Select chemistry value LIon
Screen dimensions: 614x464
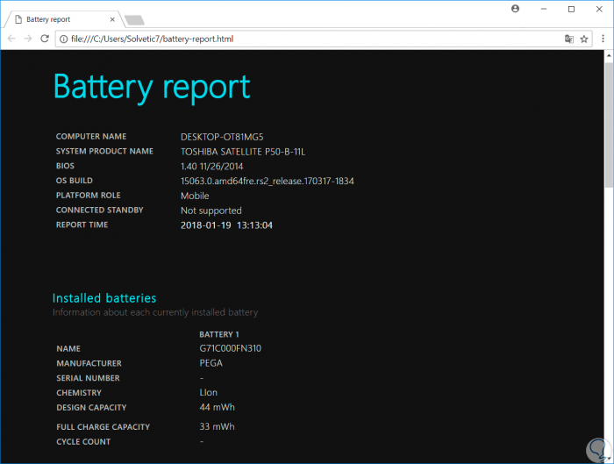tap(209, 393)
